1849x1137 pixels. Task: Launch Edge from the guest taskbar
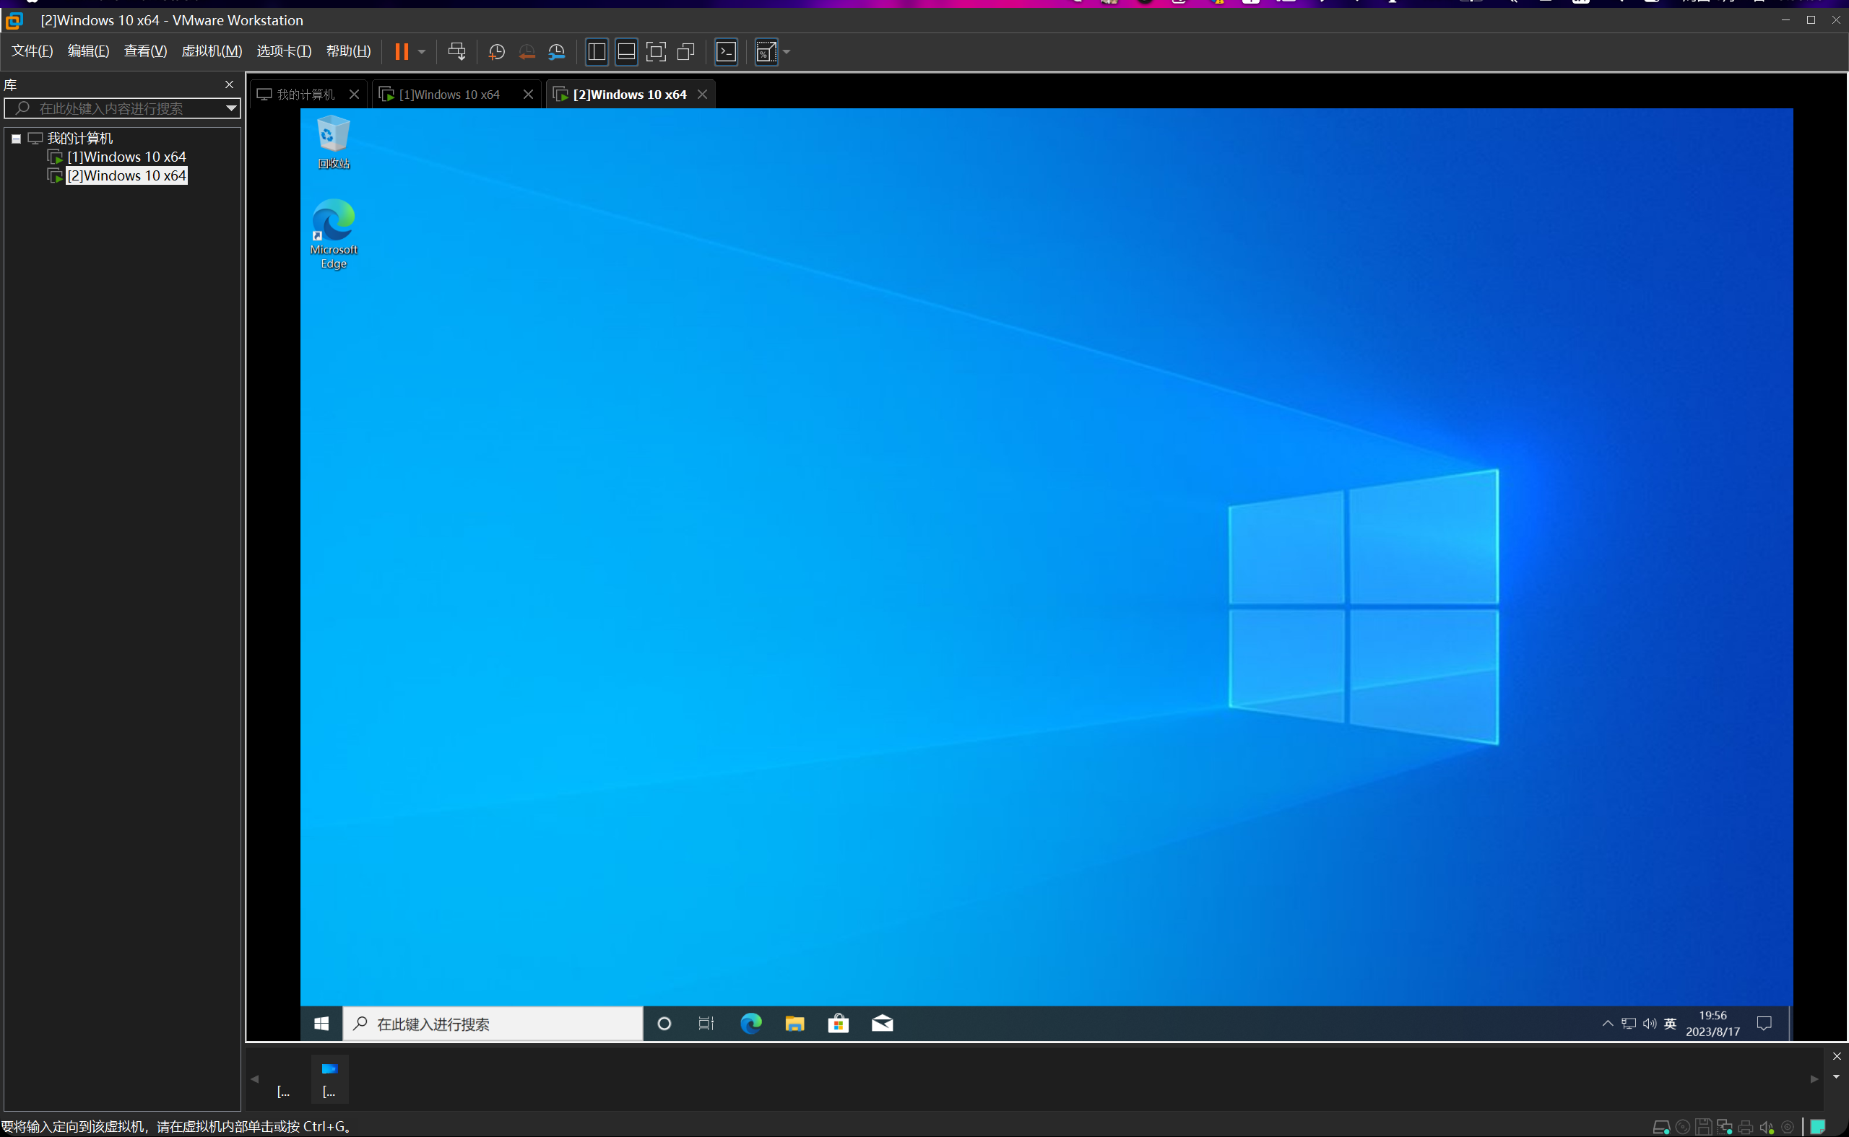pos(750,1024)
